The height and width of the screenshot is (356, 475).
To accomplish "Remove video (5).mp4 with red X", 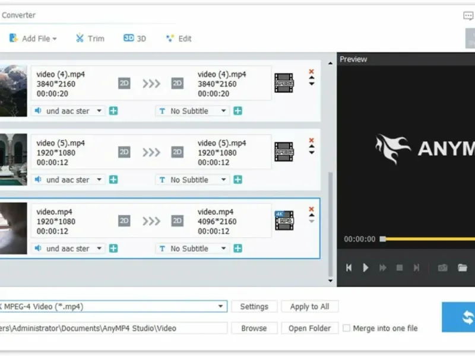I will (x=311, y=140).
